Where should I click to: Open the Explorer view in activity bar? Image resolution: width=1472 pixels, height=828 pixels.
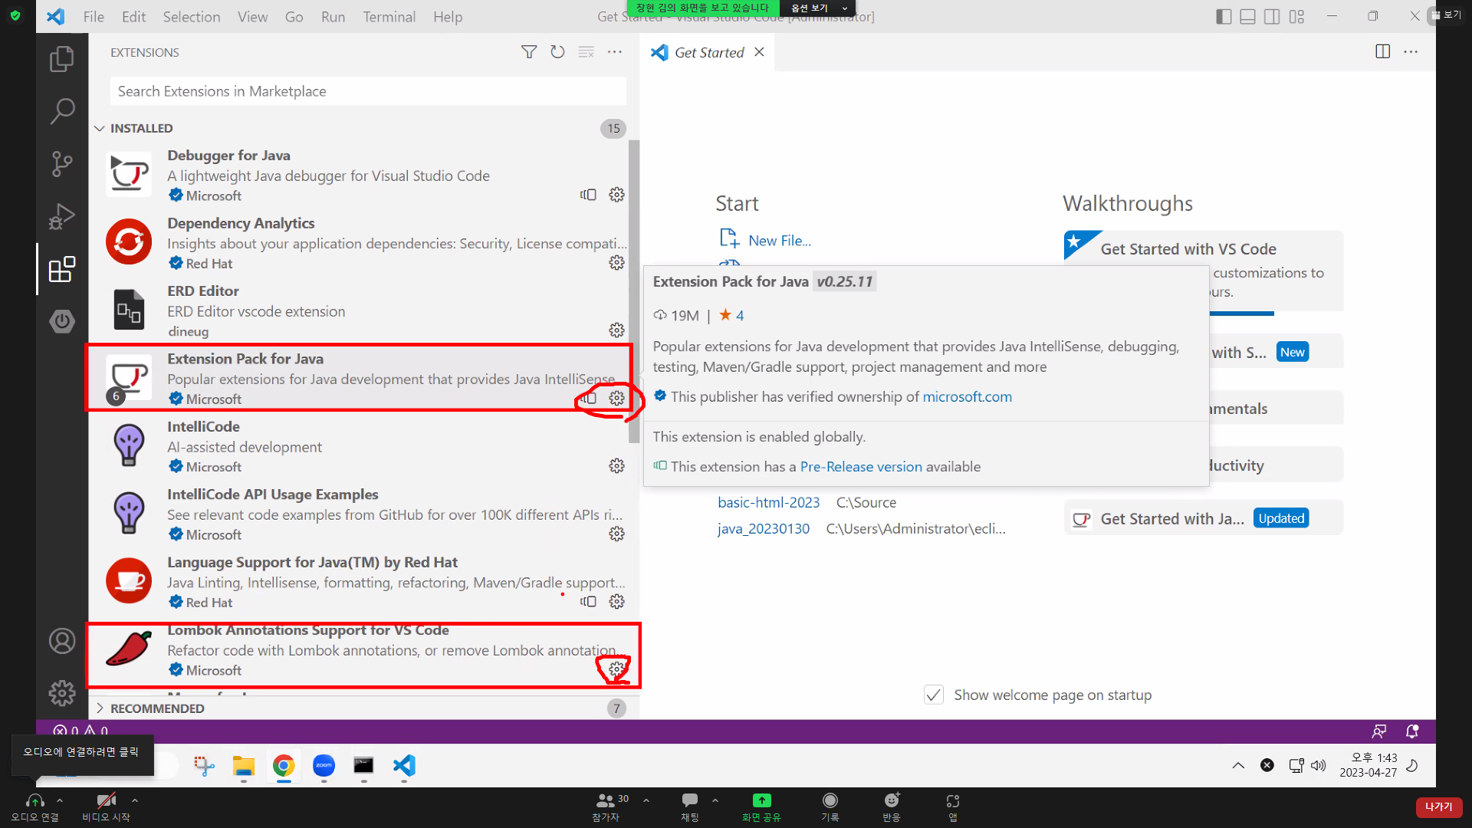[61, 59]
